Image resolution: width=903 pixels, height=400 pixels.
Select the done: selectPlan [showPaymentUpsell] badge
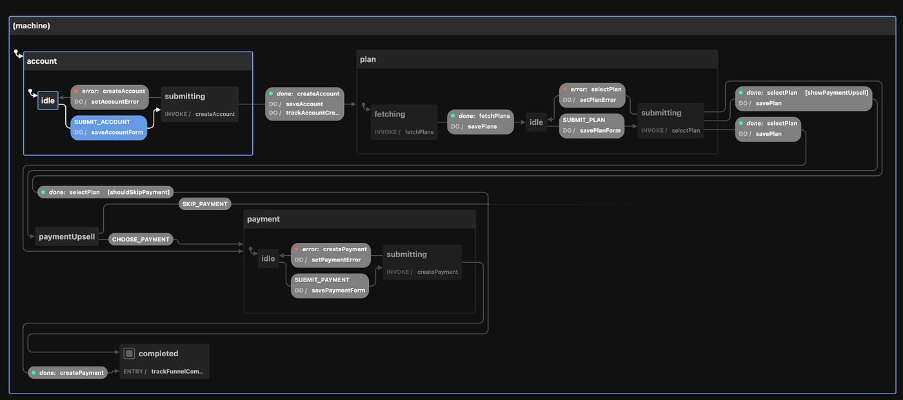tap(803, 92)
